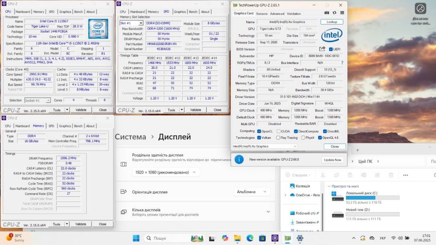436x245 pixels.
Task: Open Task View from the taskbar
Action: [x=211, y=238]
